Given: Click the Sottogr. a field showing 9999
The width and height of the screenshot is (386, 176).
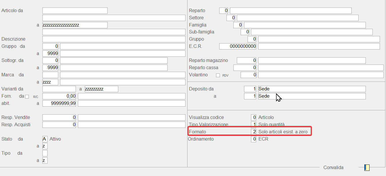Looking at the screenshot, I should point(50,68).
